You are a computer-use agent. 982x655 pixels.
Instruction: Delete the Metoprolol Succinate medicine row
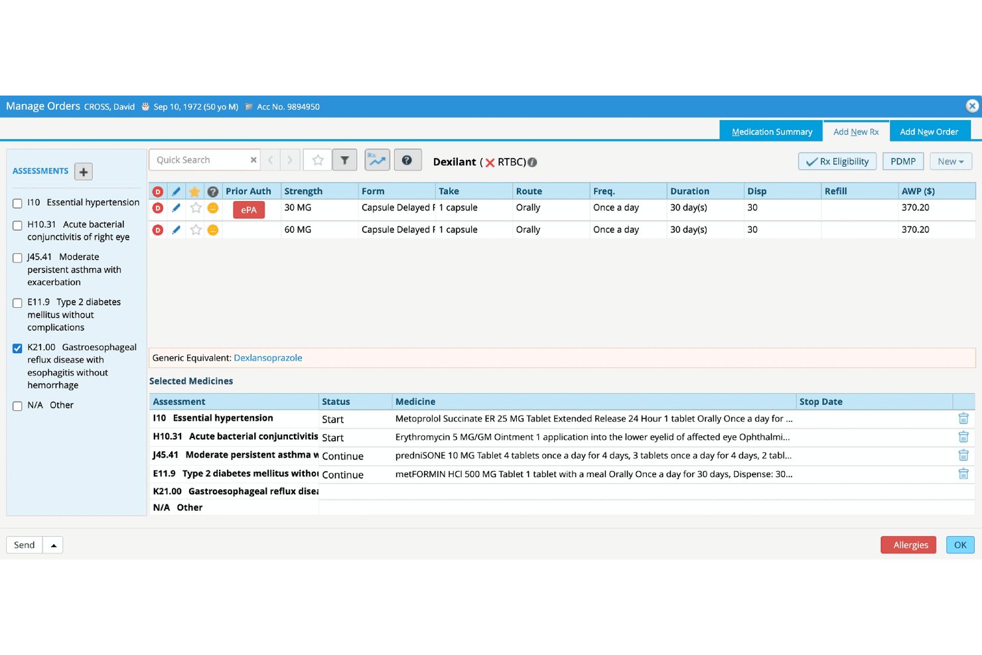963,419
